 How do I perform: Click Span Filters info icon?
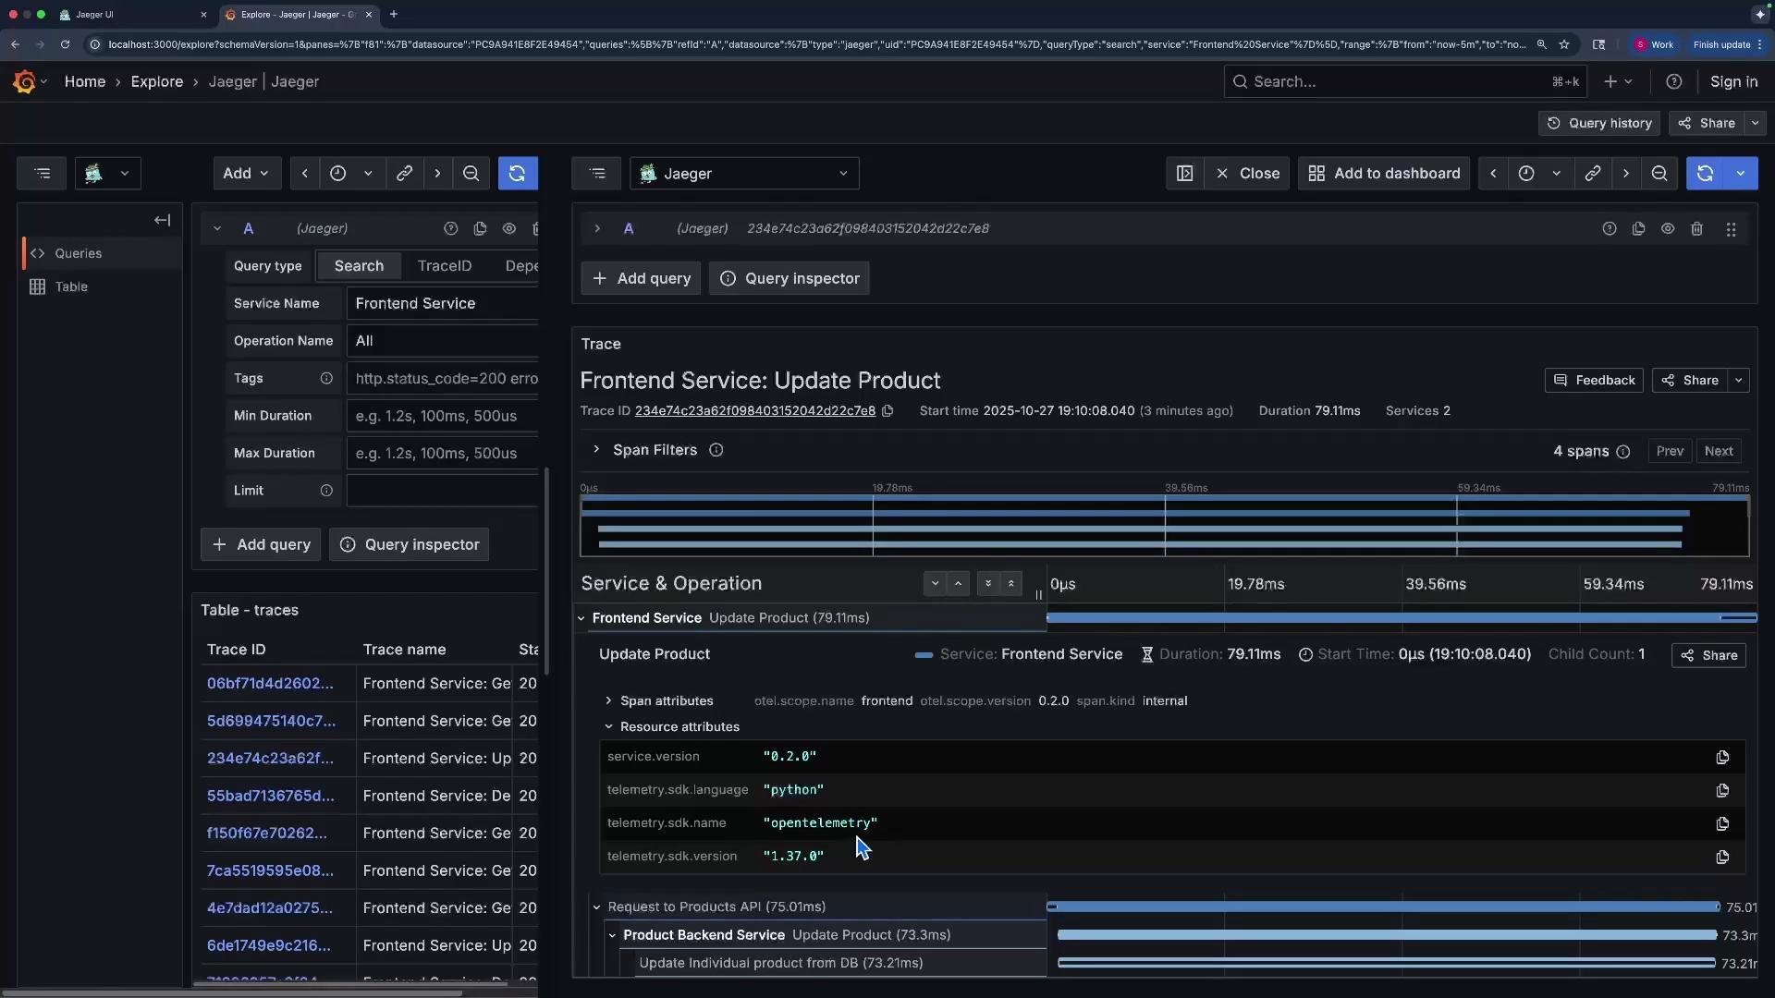716,450
